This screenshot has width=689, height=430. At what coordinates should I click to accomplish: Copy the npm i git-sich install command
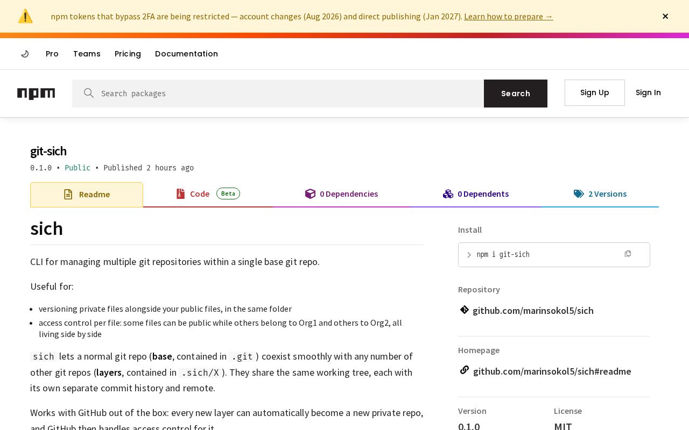tap(628, 254)
